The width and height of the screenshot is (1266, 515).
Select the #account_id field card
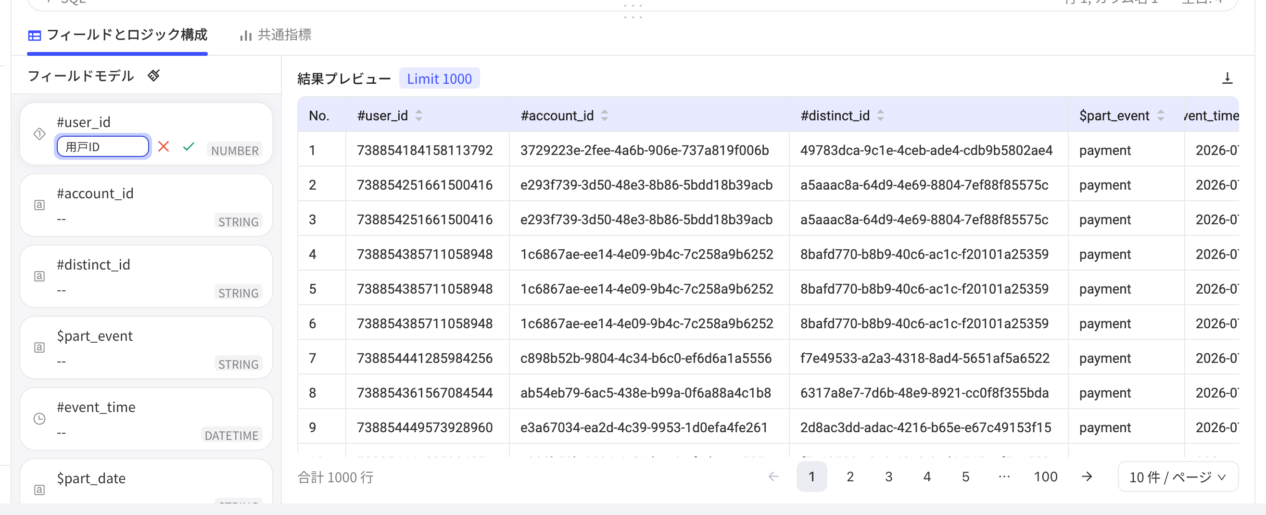point(146,205)
